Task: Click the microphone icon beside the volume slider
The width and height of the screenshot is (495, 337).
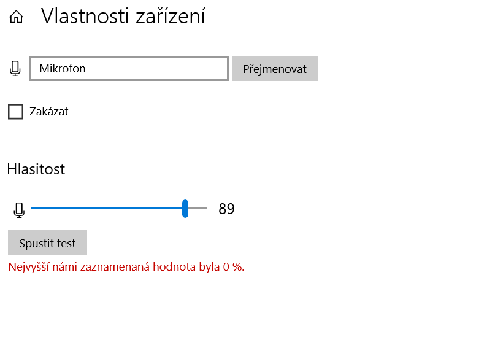Action: point(19,210)
